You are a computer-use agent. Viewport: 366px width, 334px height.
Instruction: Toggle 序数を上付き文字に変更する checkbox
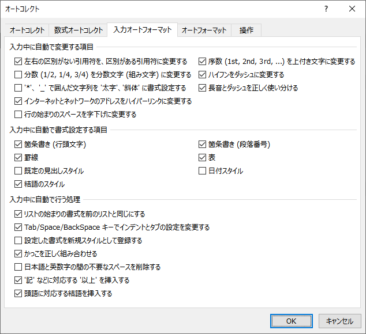(203, 62)
